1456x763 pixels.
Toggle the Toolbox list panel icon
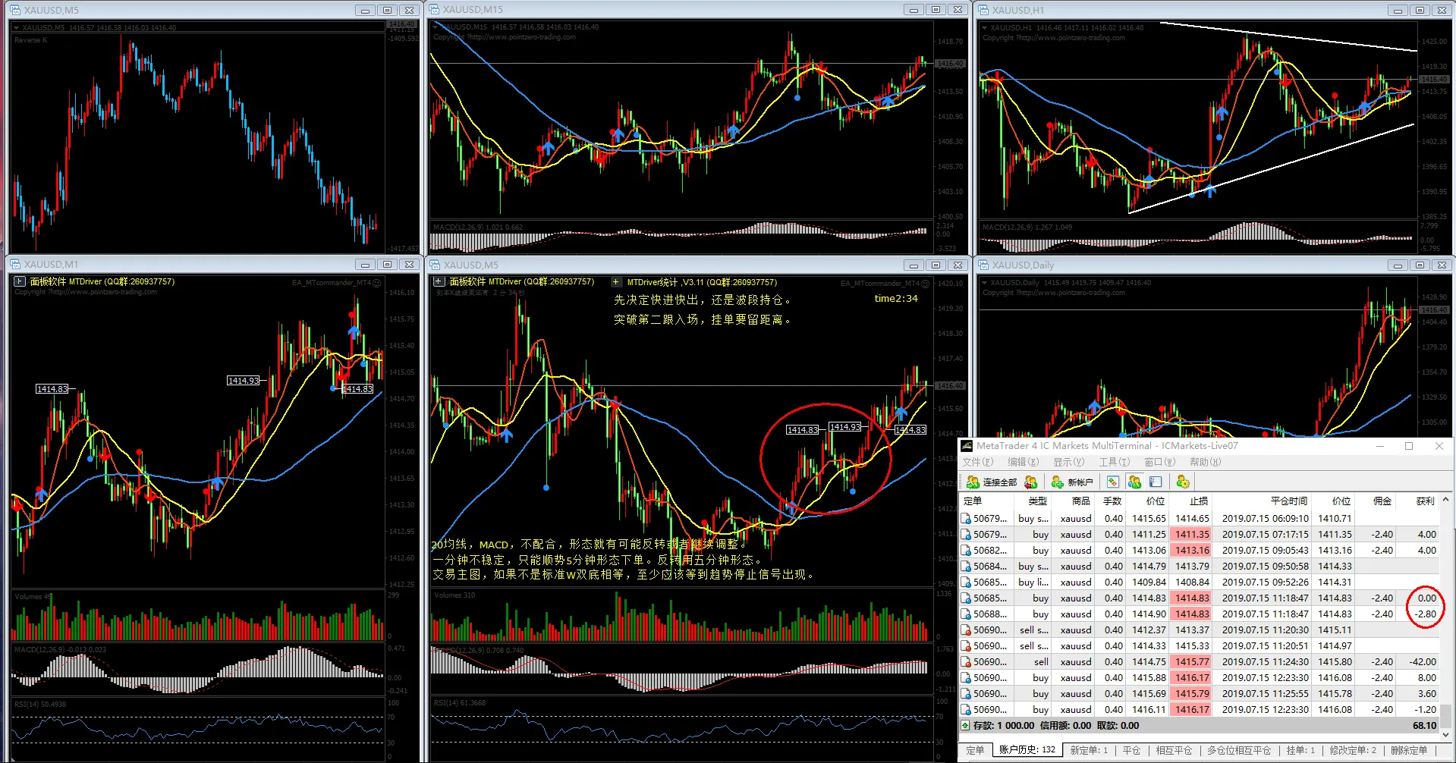coord(1156,482)
